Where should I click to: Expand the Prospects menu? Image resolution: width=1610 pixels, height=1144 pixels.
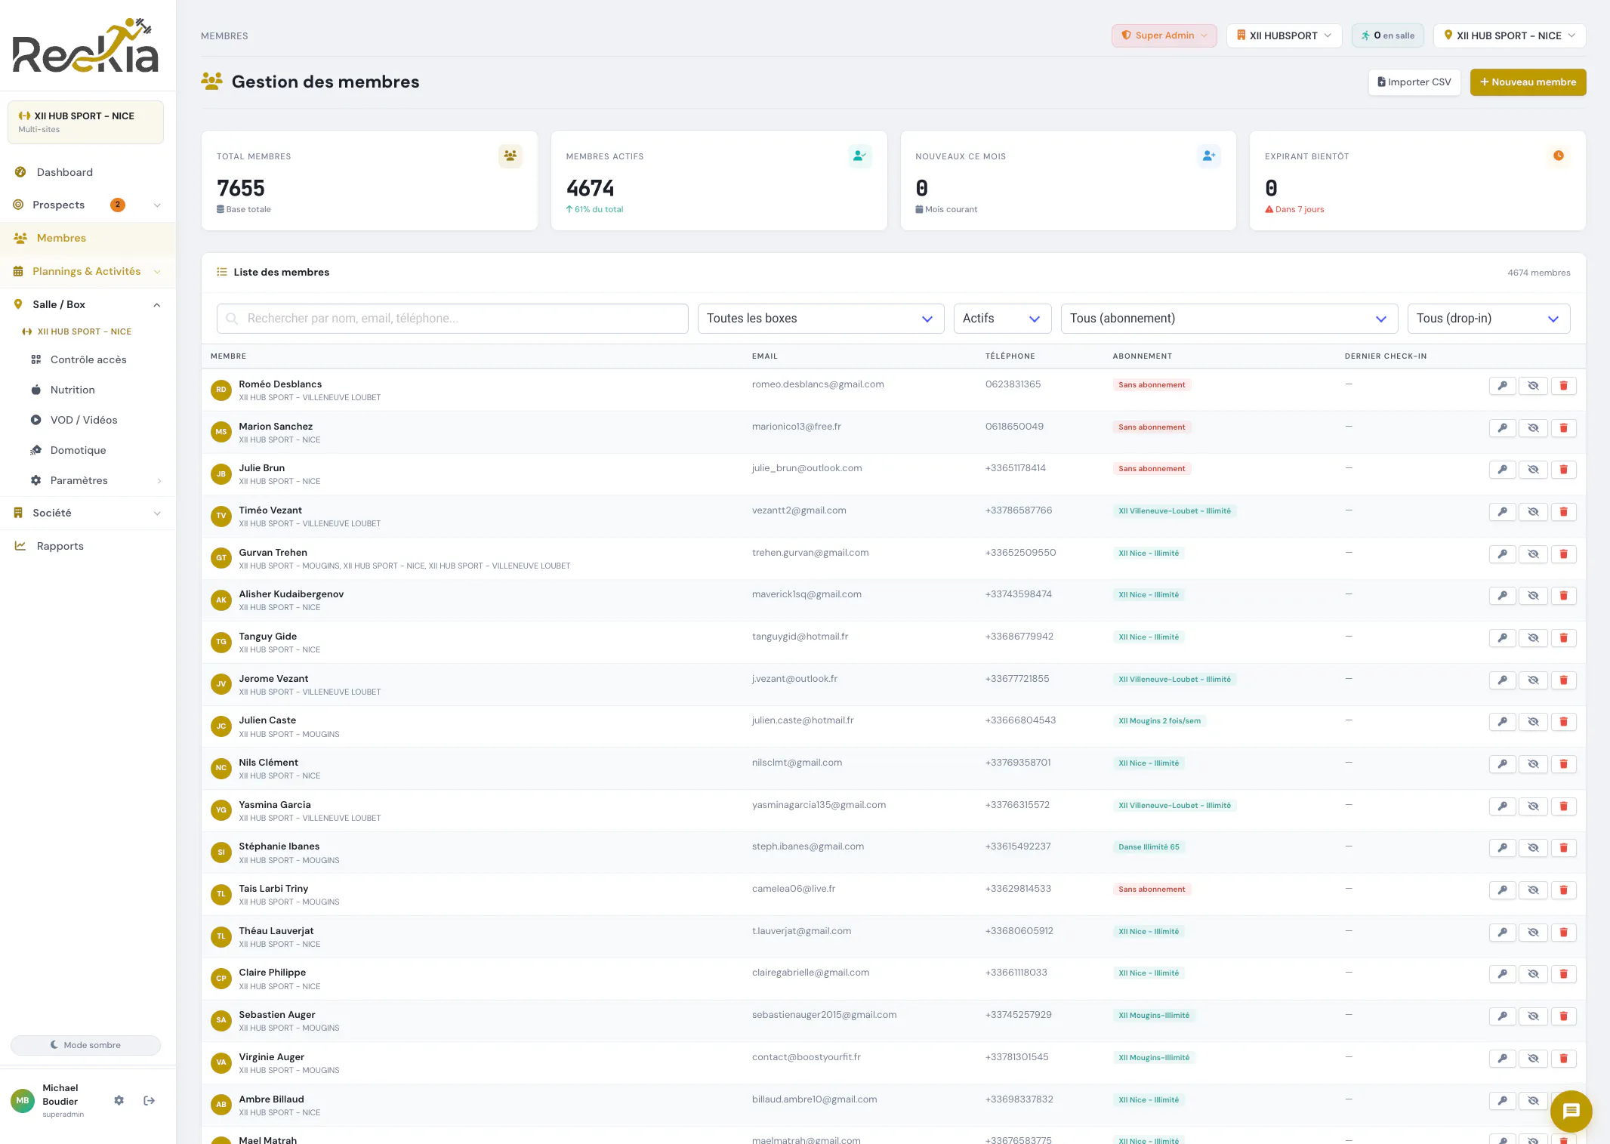(x=88, y=205)
